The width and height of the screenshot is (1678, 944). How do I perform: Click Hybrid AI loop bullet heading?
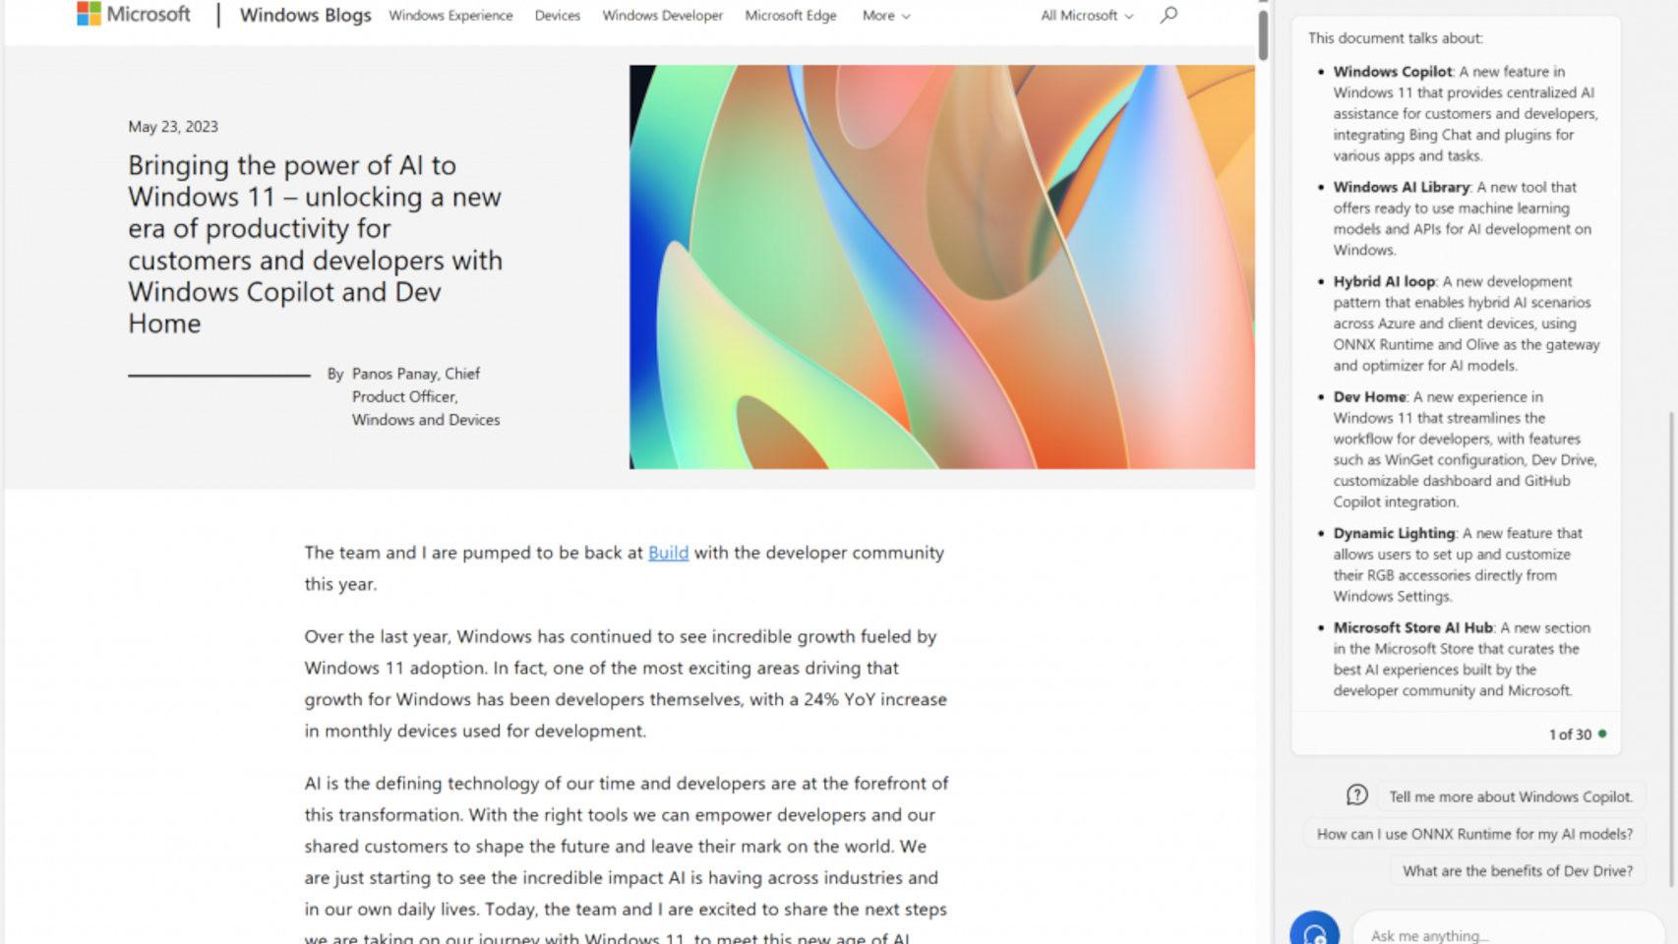(x=1383, y=281)
